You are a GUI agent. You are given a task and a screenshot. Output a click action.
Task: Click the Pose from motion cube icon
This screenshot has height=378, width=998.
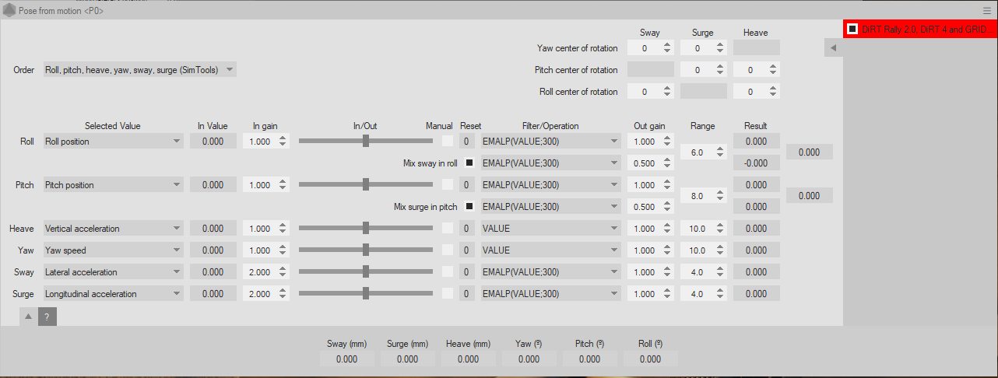click(9, 11)
